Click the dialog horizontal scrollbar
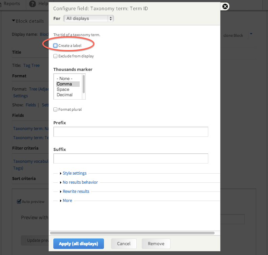The image size is (268, 255). [132, 233]
